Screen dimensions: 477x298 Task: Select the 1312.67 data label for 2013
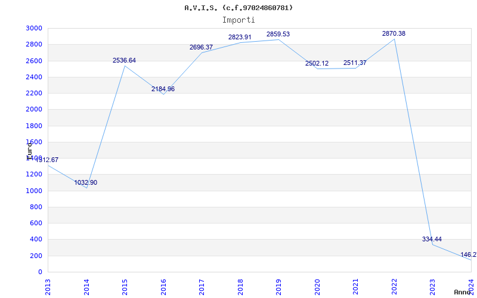(x=47, y=160)
